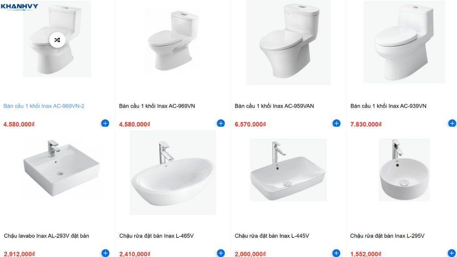Open the Bàn cầu 1 khối Inax AC-969VN-2 link
Viewport: 457px width, 257px height.
[x=44, y=106]
